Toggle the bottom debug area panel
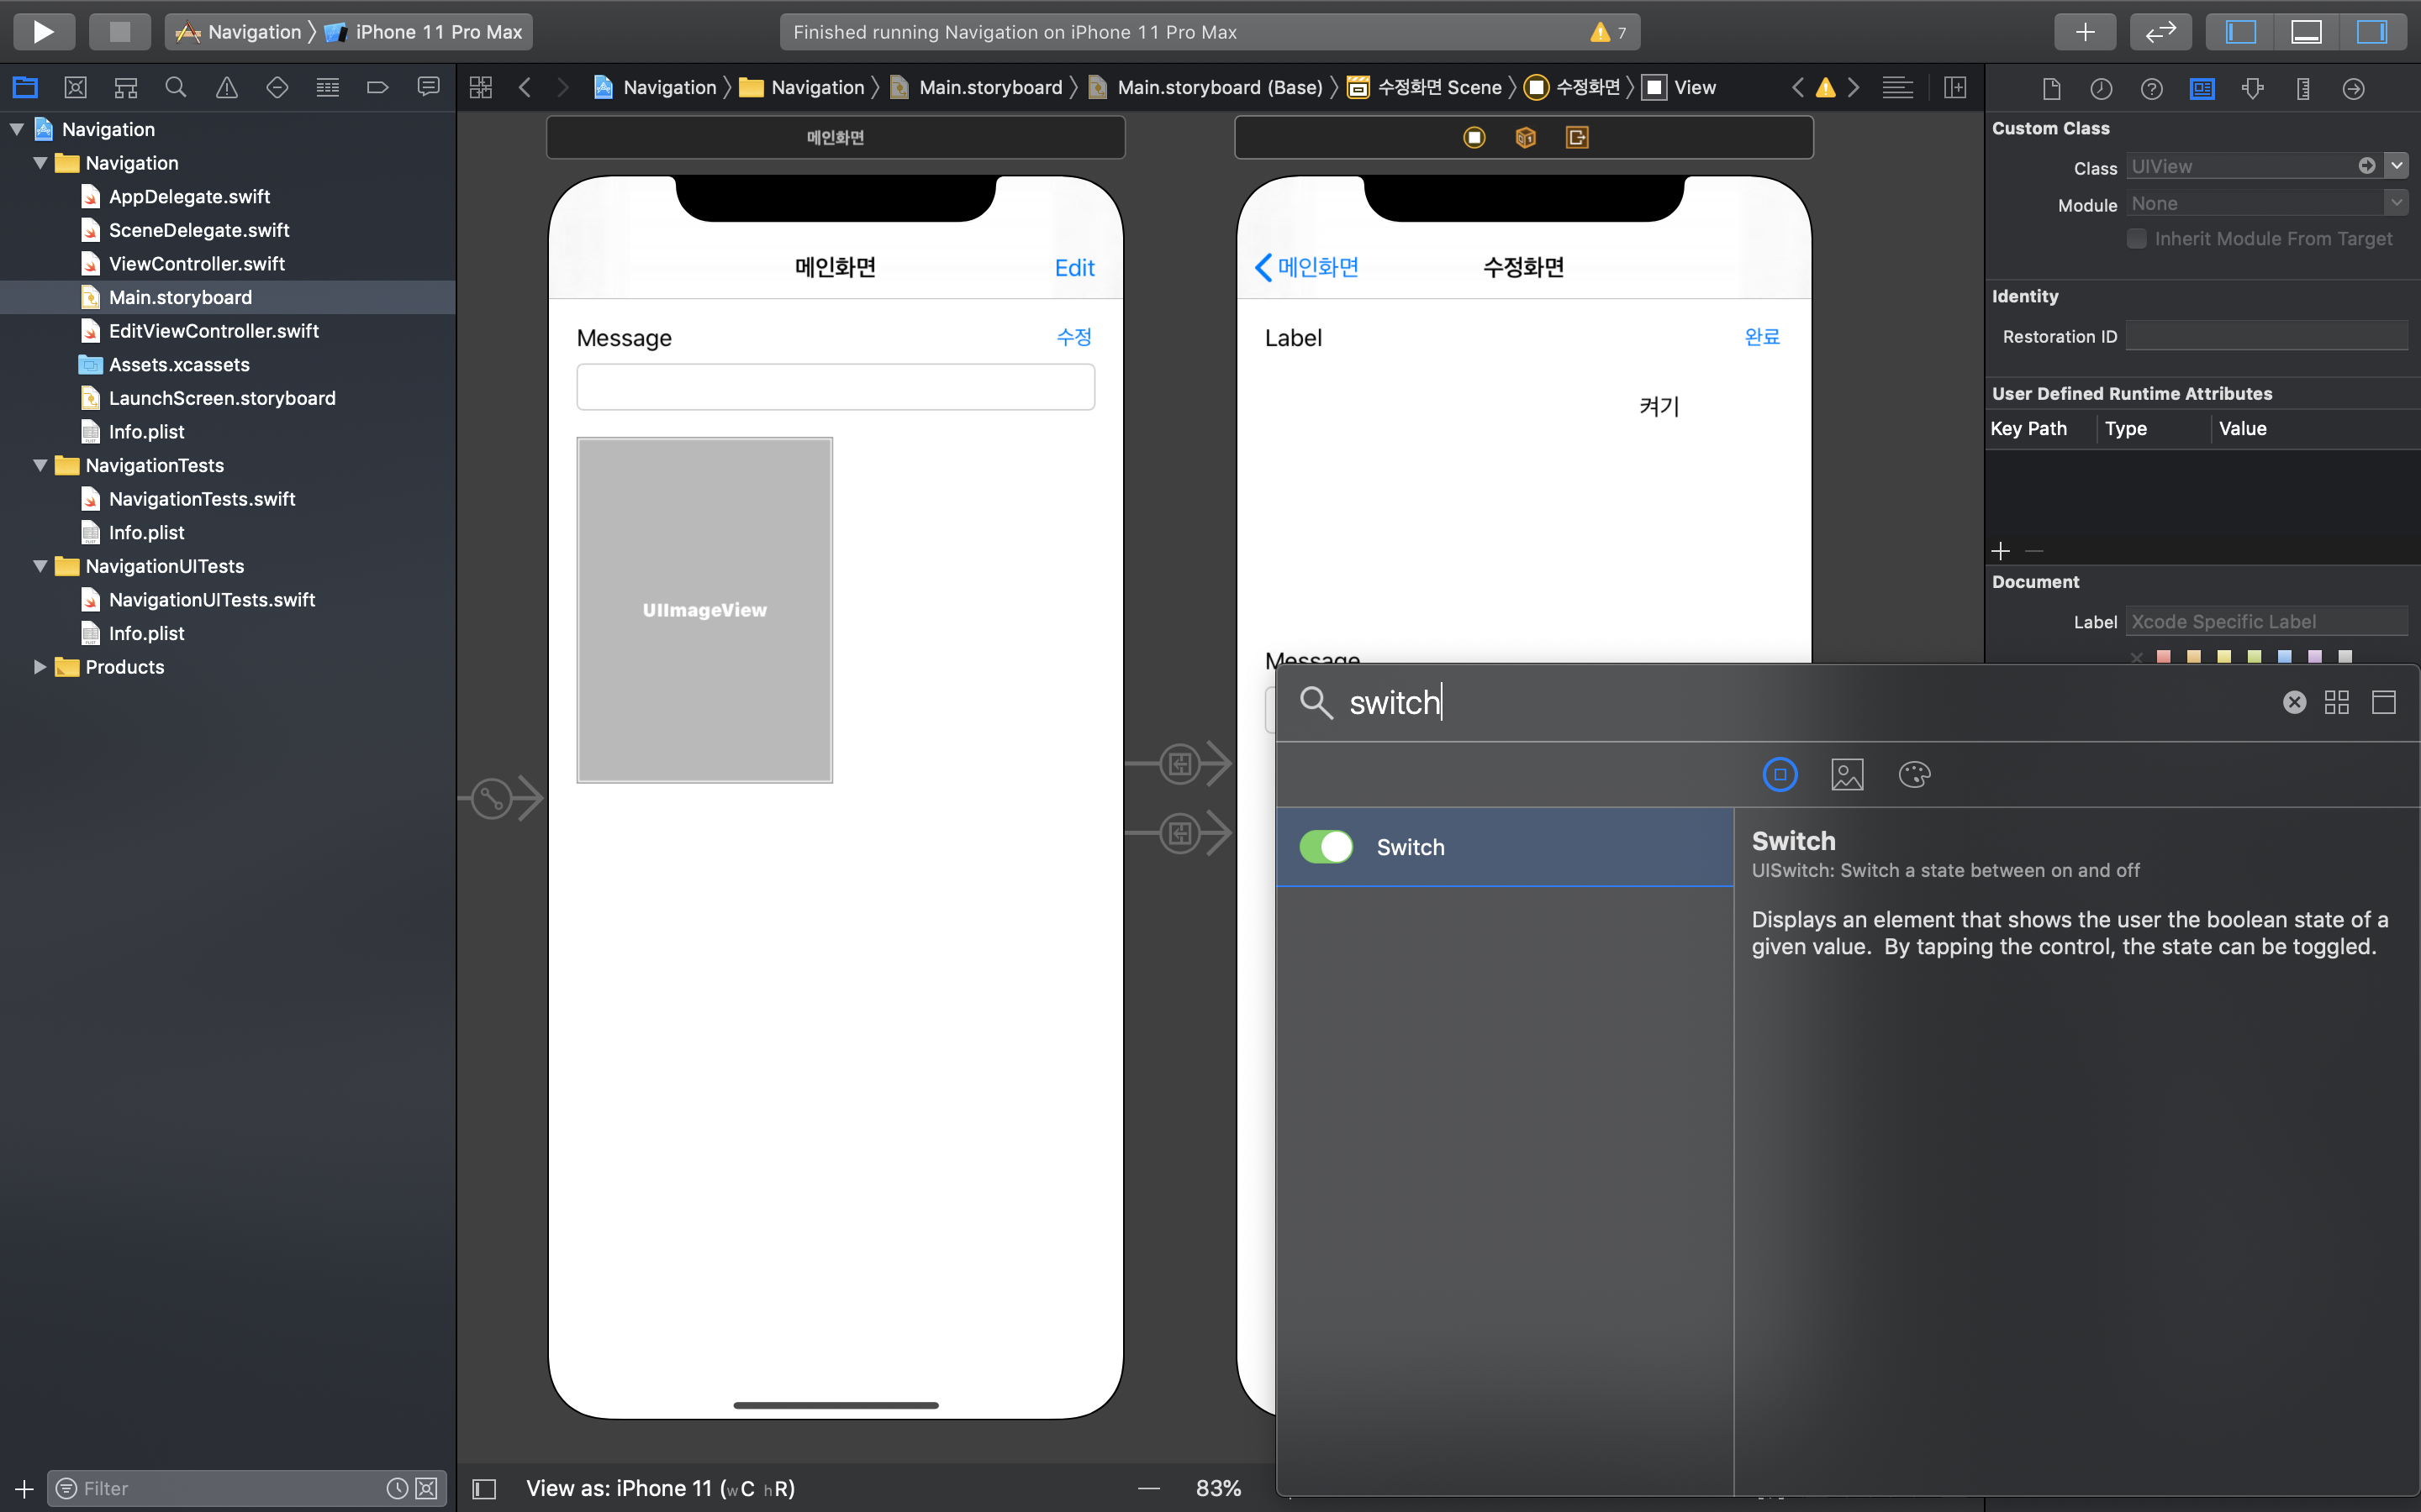Image resolution: width=2421 pixels, height=1512 pixels. click(2306, 31)
